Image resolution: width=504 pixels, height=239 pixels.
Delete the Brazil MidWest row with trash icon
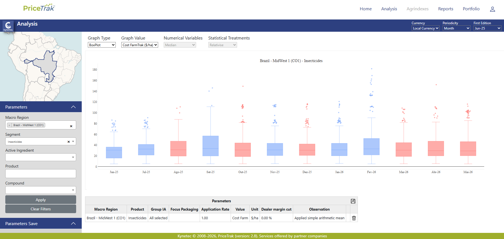(354, 218)
